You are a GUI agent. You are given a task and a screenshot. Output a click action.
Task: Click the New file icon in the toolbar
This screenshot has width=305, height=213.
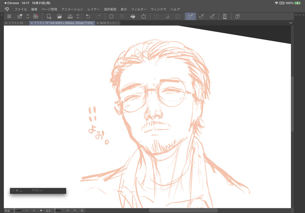(x=48, y=16)
